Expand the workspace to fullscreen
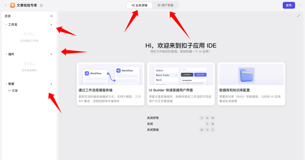The width and height of the screenshot is (305, 160). (298, 16)
